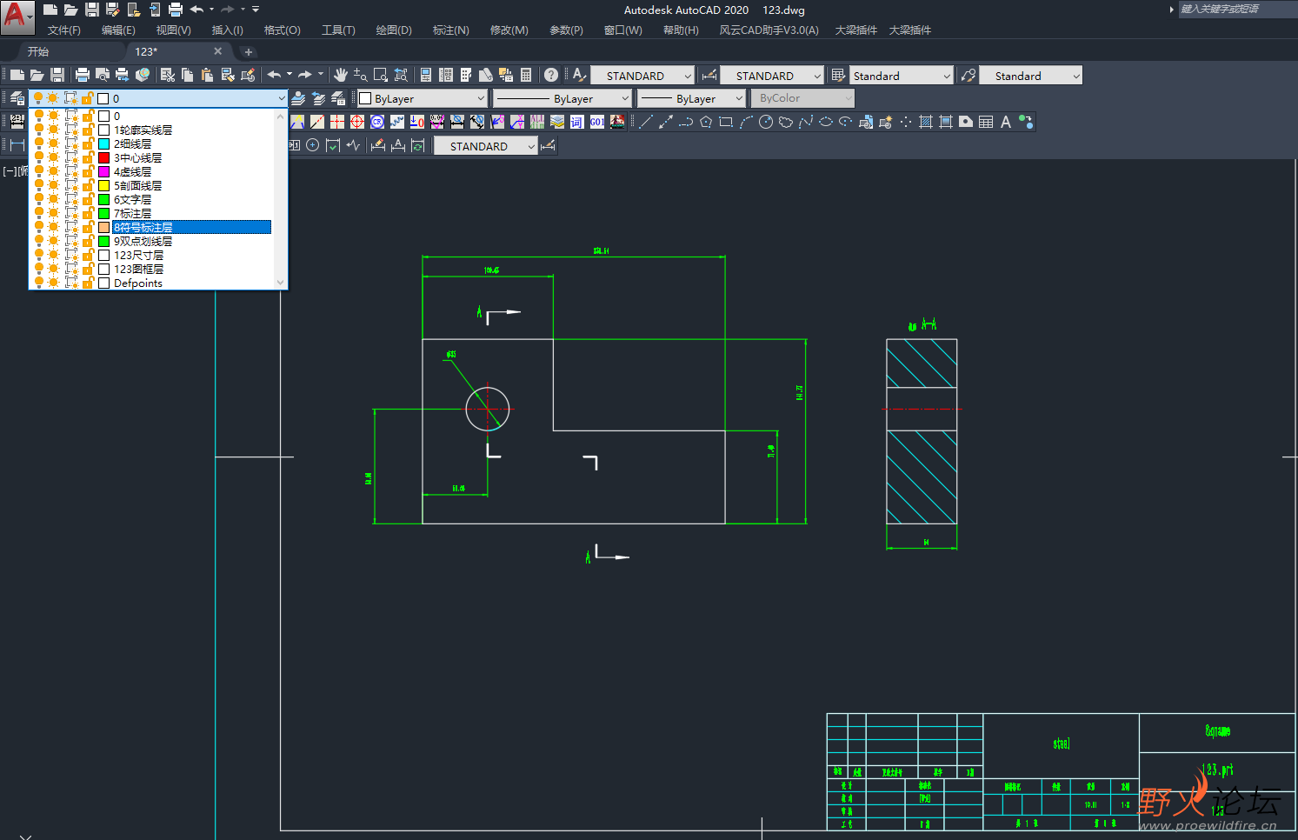Open the Standard table style dropdown

947,76
